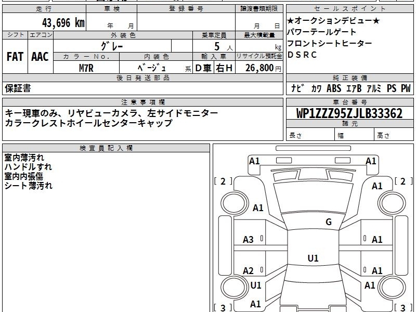Click the 走行 column header
This screenshot has height=312, width=416.
coord(44,9)
